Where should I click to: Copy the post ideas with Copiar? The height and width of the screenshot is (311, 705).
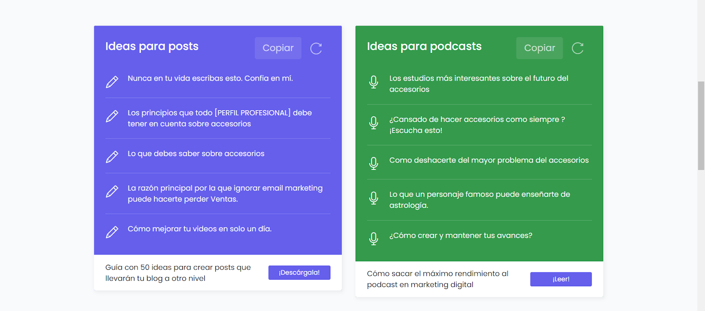(x=278, y=48)
